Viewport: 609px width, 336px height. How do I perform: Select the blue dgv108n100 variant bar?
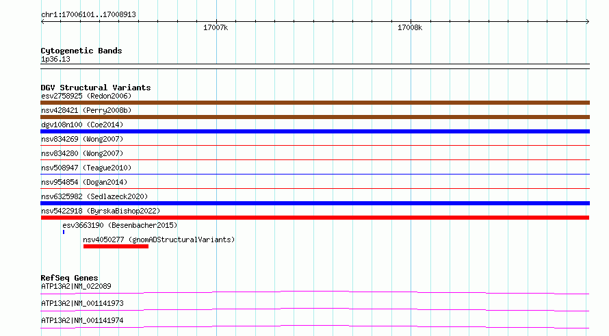[x=315, y=131]
